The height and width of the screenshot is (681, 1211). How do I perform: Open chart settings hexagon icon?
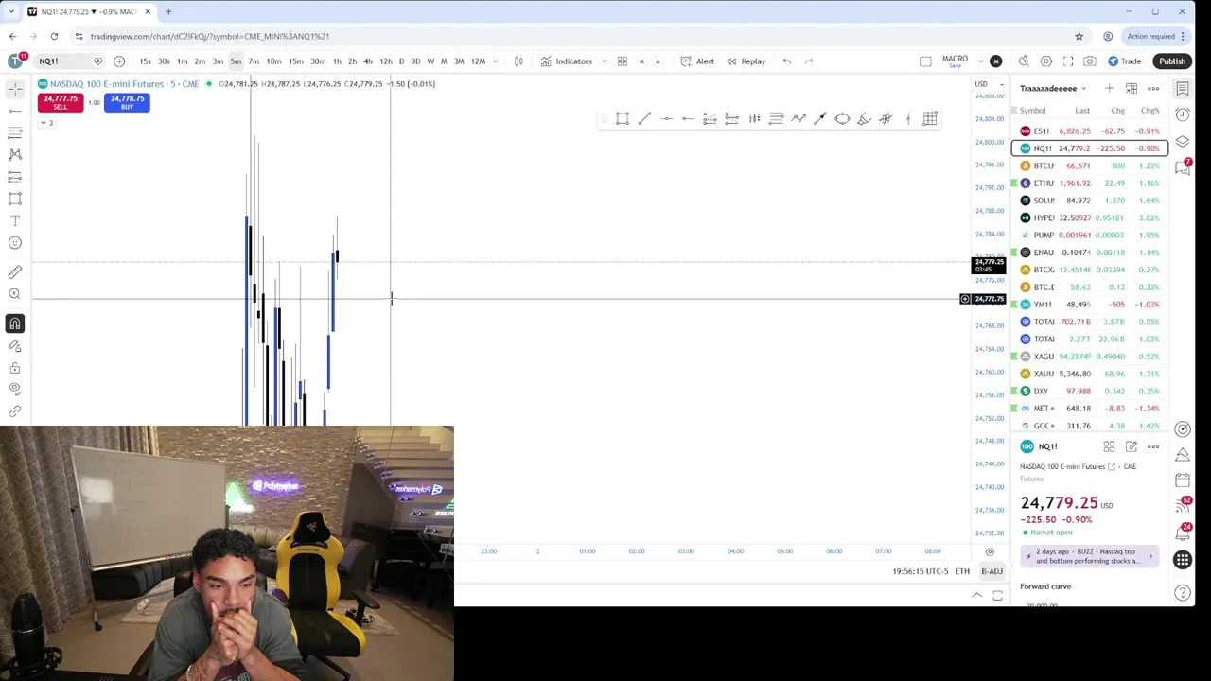tap(1046, 61)
